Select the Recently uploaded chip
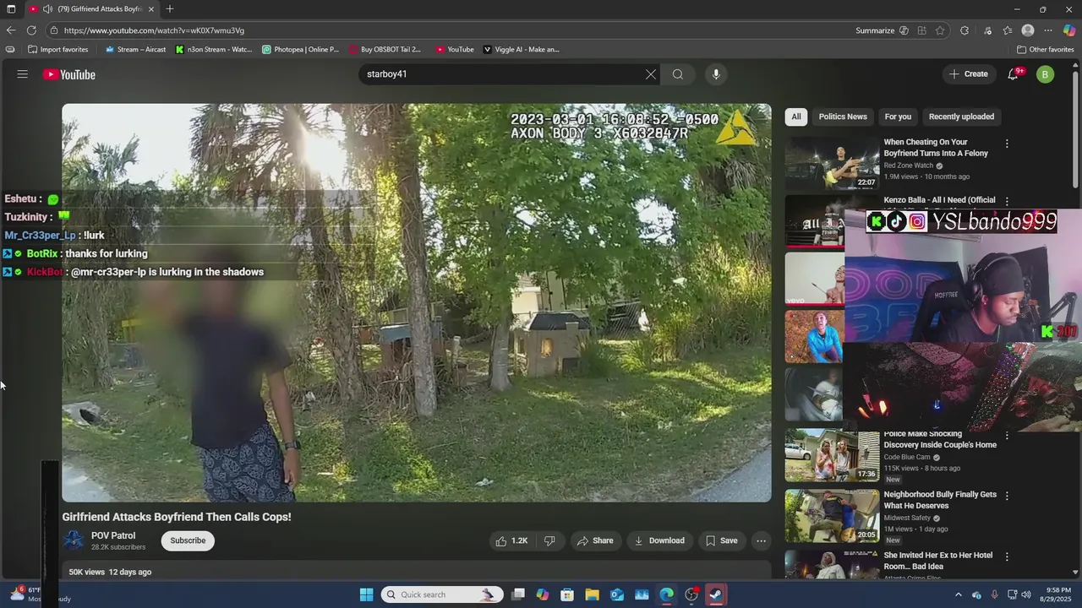The image size is (1082, 608). [x=961, y=117]
